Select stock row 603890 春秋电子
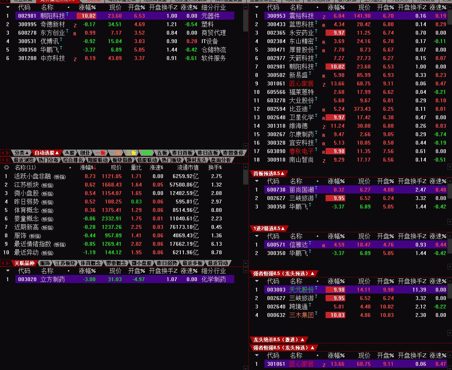The width and height of the screenshot is (452, 370). tap(355, 151)
